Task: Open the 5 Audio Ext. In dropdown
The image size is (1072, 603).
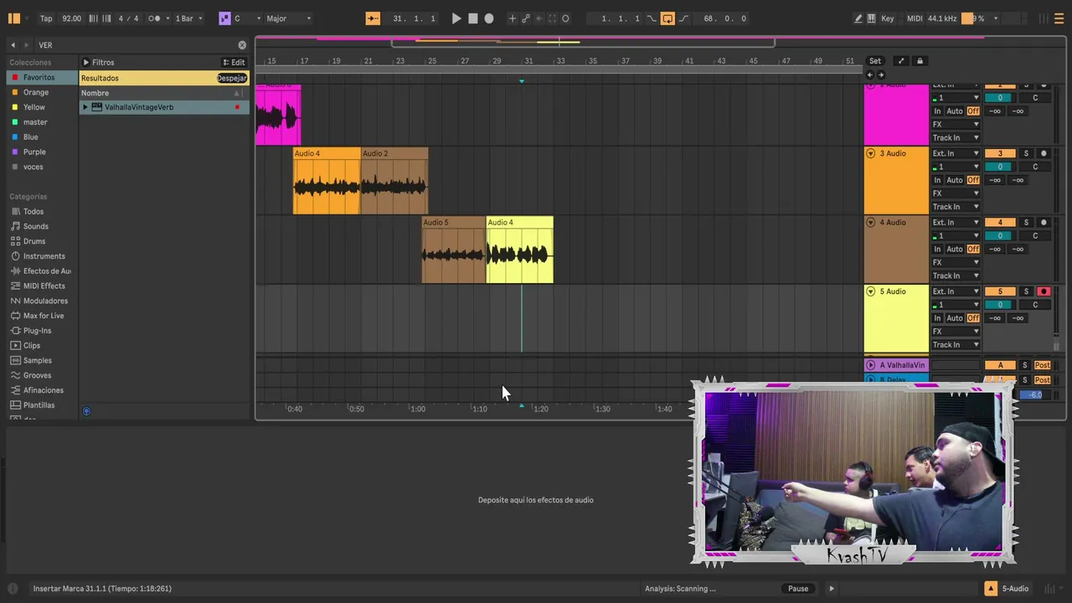Action: click(956, 291)
